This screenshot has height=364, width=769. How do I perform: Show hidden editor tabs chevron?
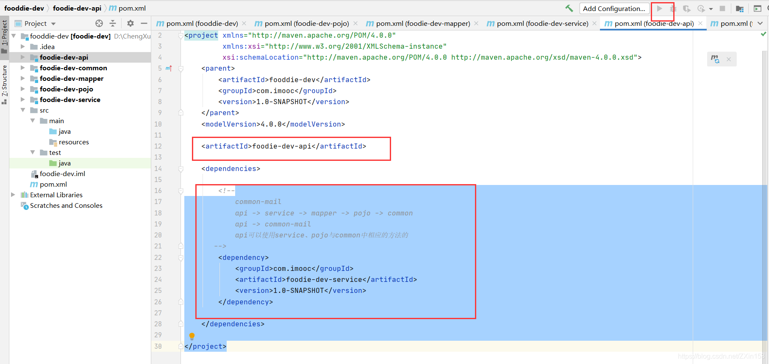pos(760,23)
